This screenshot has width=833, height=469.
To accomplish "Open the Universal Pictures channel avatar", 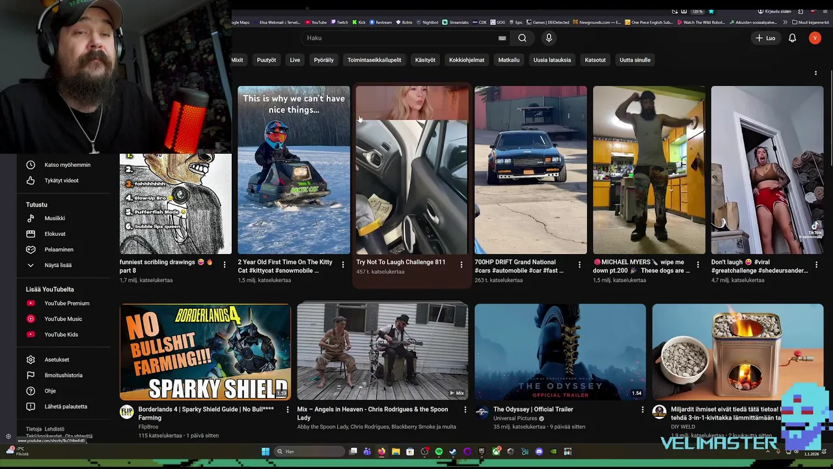I will (x=482, y=412).
